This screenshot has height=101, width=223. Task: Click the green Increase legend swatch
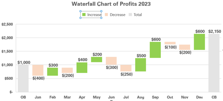coord(84,15)
